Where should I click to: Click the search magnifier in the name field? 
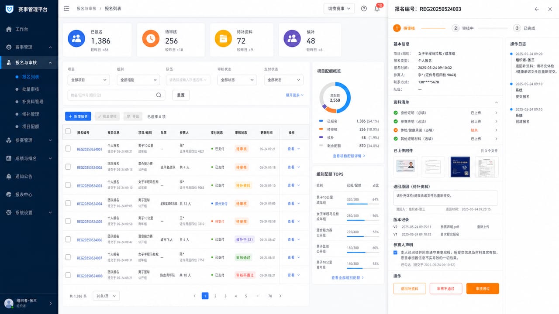coord(159,95)
